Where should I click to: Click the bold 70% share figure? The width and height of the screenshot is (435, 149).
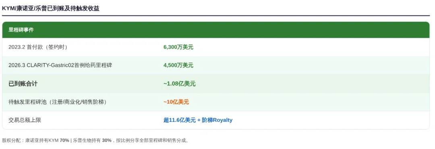coord(64,141)
